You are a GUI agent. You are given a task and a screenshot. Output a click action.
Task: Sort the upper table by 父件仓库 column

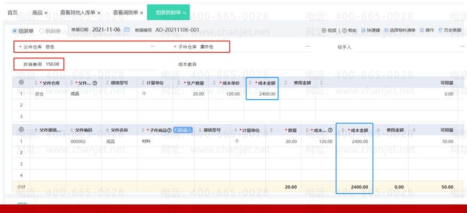pos(36,83)
